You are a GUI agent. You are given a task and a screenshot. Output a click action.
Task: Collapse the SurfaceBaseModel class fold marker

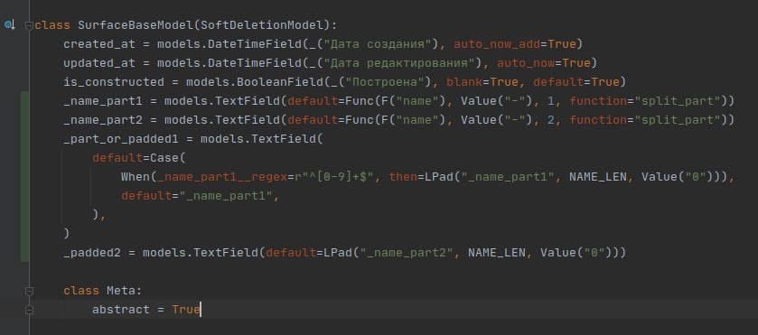29,25
